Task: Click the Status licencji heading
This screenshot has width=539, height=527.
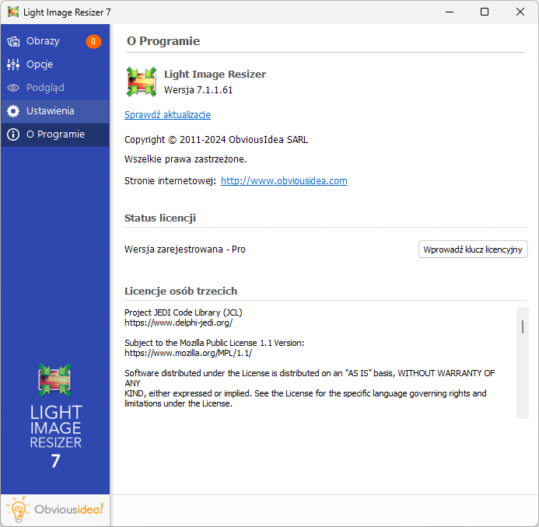Action: (x=160, y=218)
